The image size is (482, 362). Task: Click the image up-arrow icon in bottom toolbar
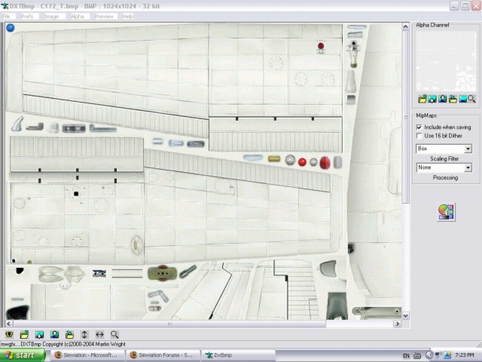(54, 335)
